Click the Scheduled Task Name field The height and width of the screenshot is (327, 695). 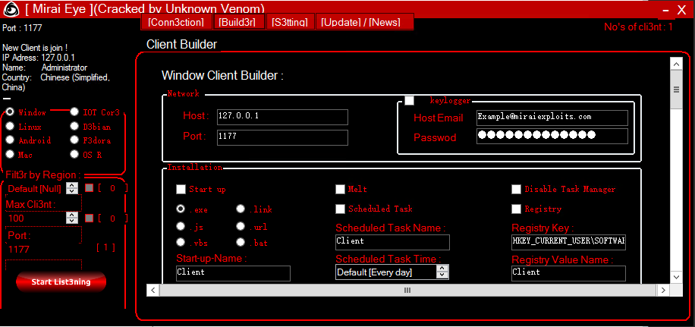pyautogui.click(x=392, y=242)
